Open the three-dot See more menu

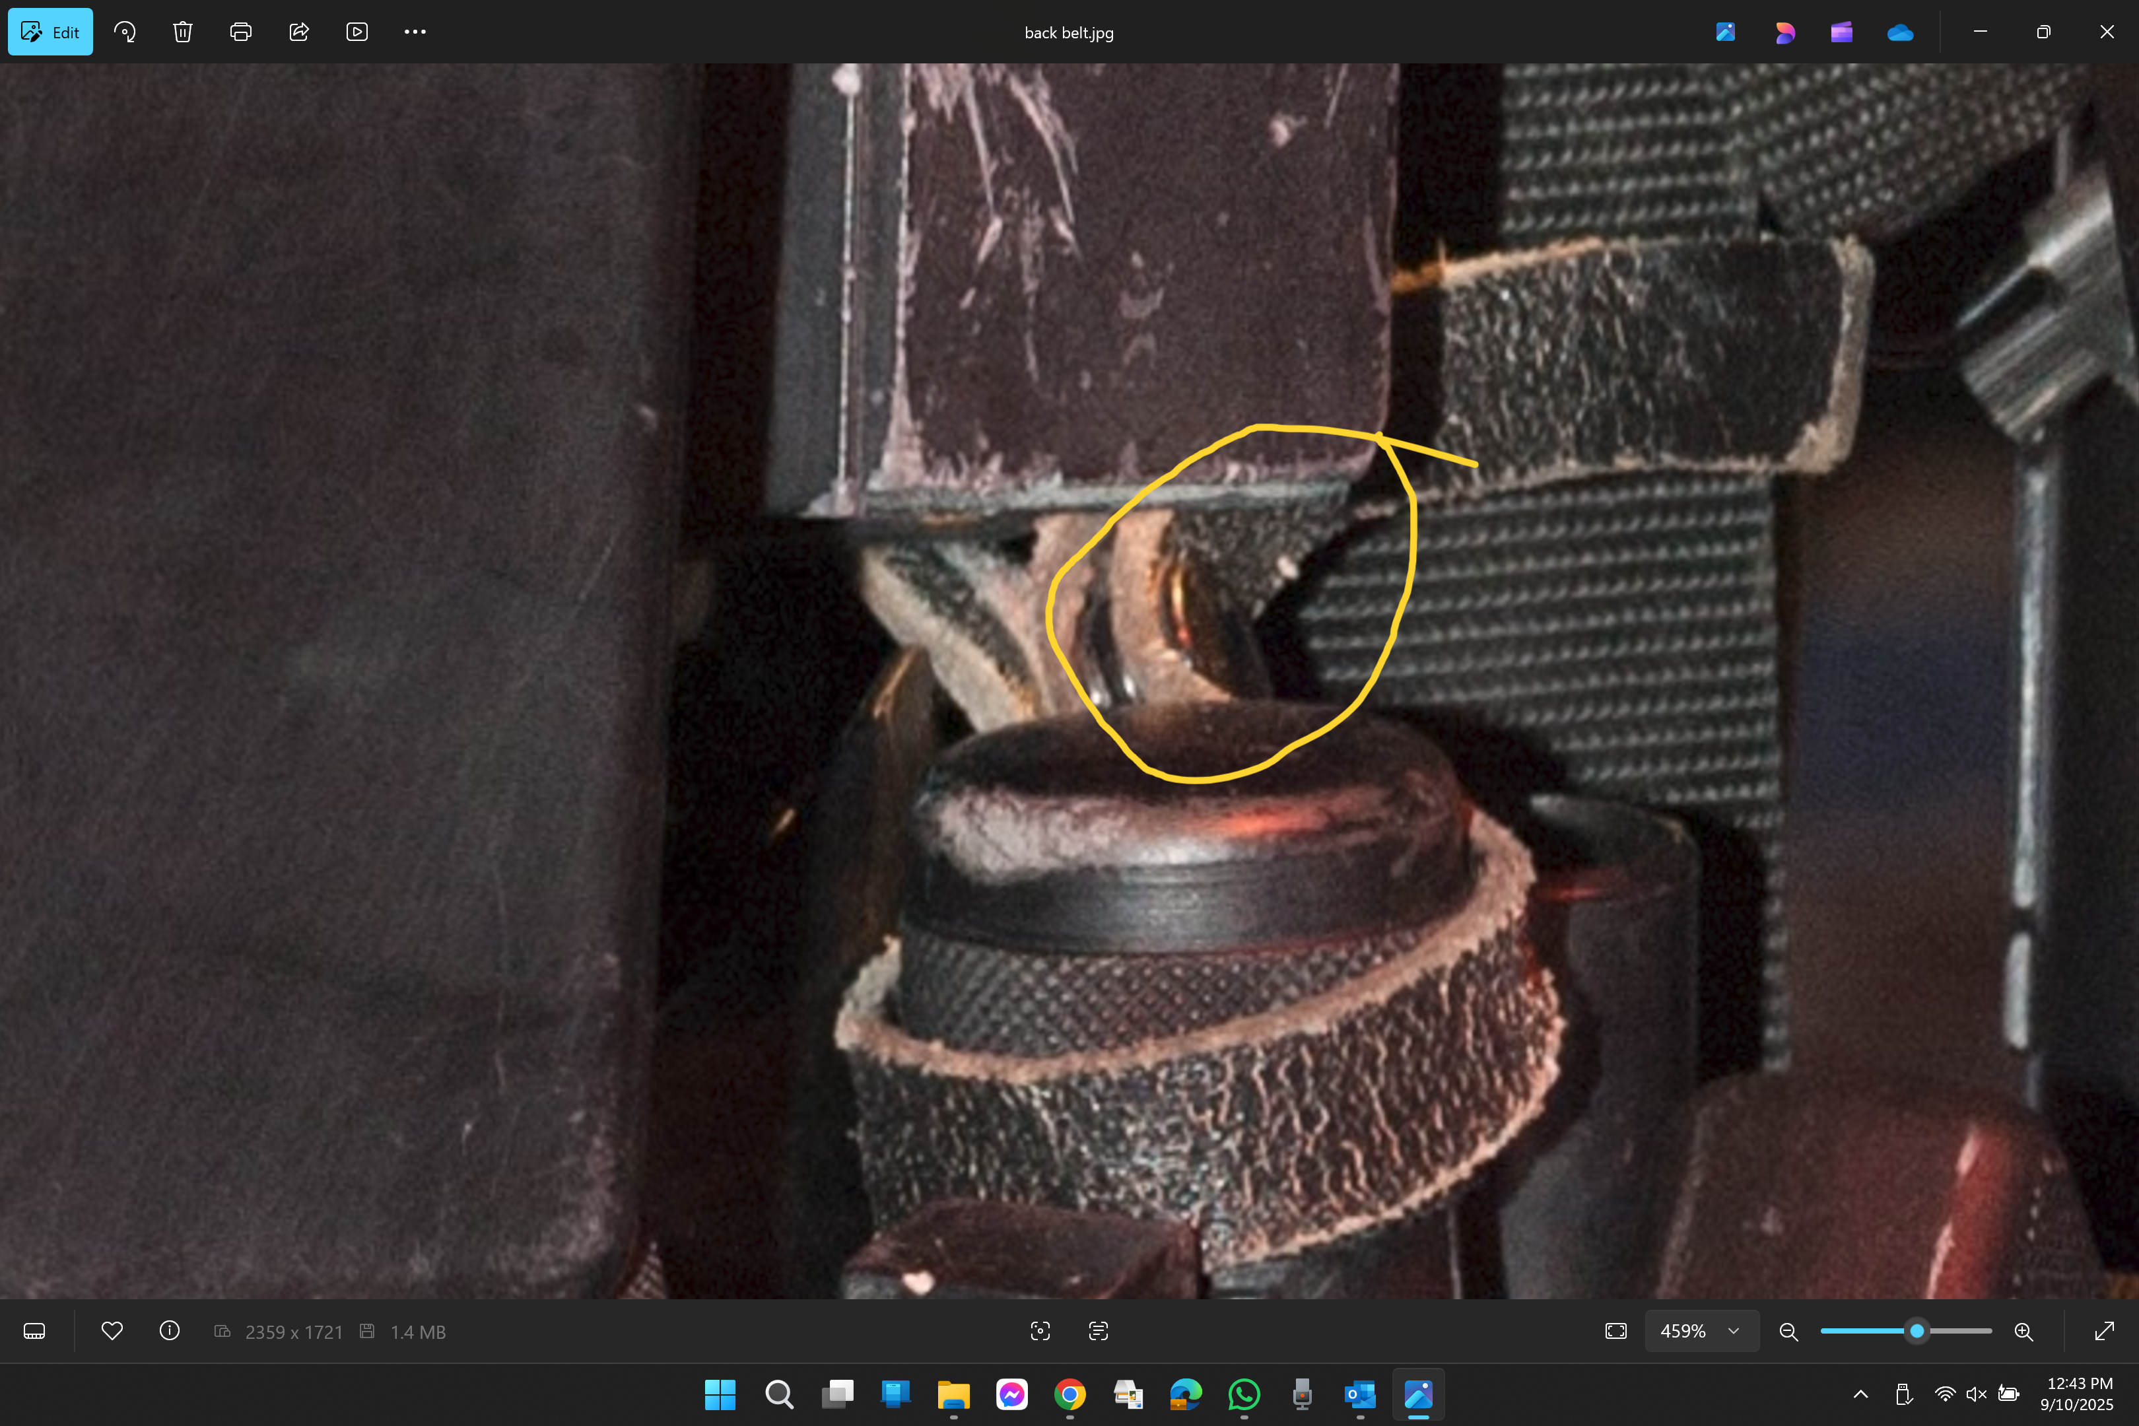416,32
